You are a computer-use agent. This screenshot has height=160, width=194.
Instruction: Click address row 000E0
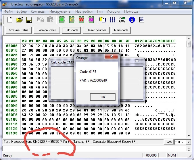click(12, 110)
